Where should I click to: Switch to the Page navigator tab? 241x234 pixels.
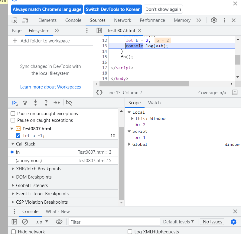coord(17,31)
